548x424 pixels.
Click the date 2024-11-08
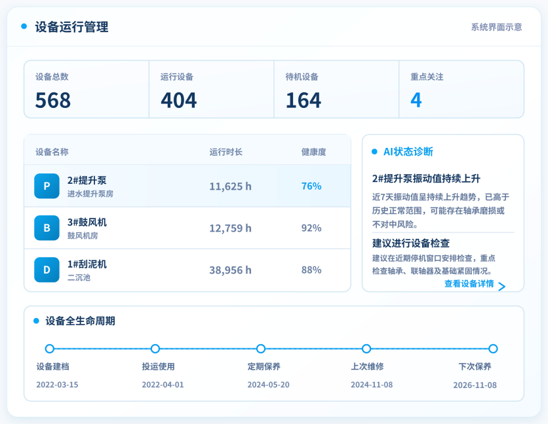[372, 385]
